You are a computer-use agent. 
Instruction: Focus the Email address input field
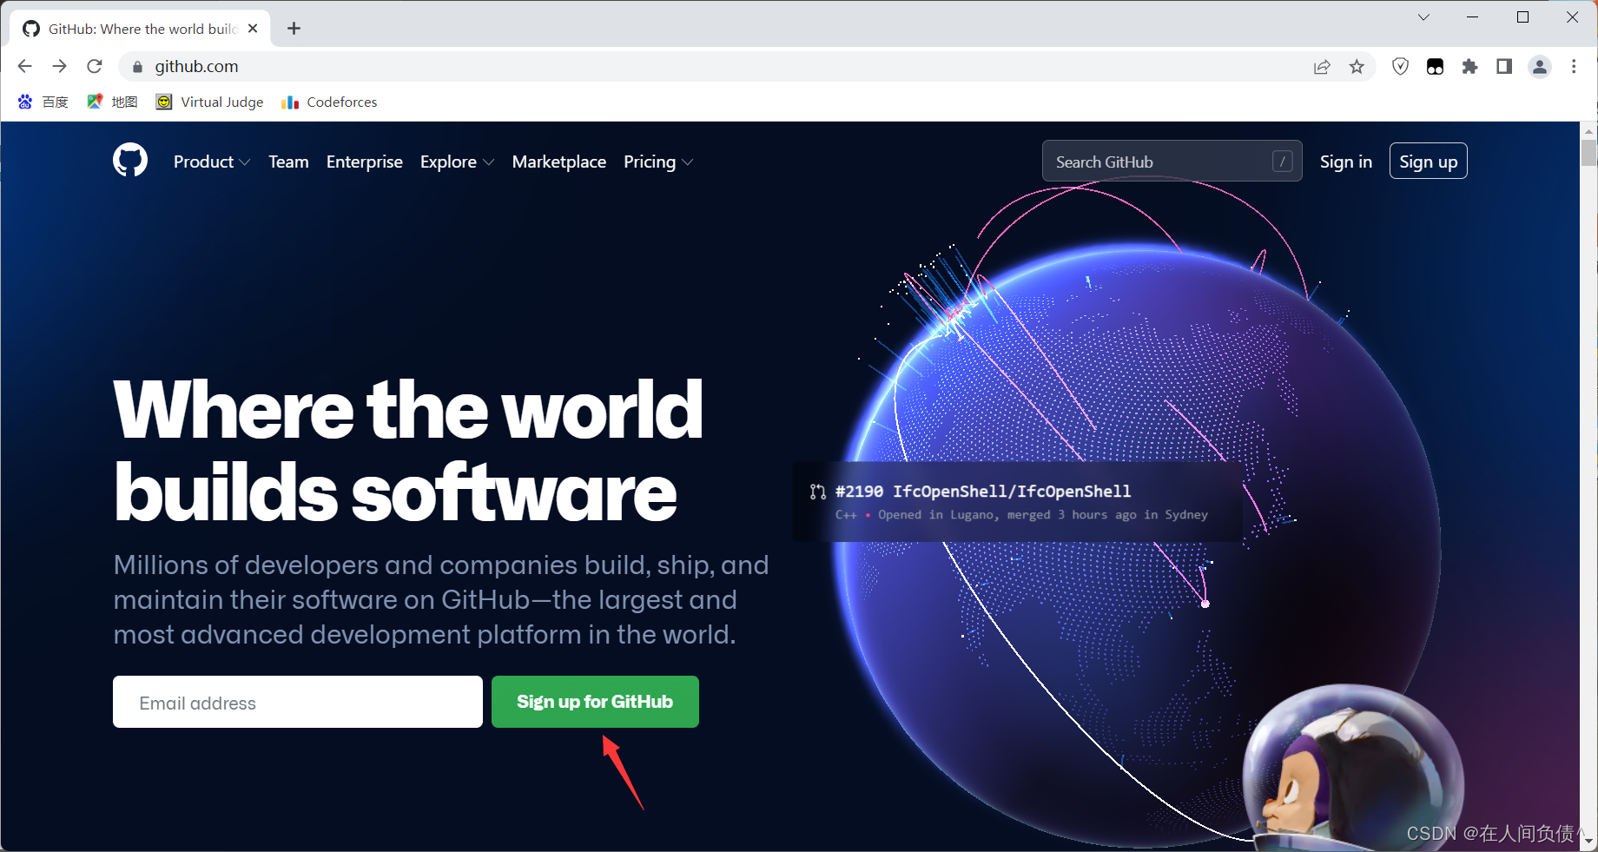298,702
